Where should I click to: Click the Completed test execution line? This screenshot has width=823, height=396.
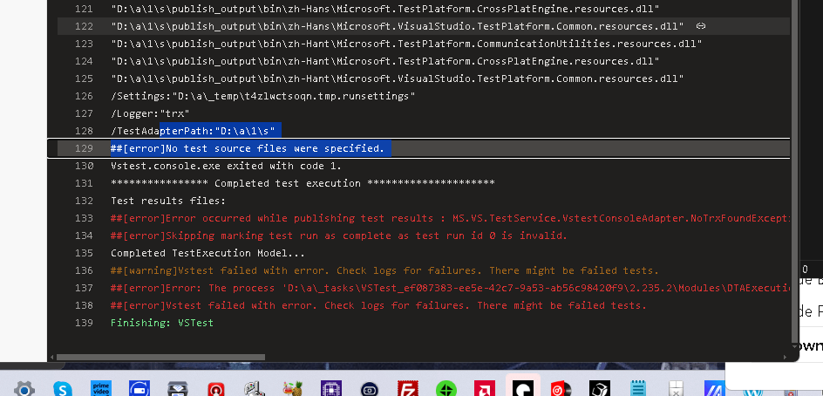coord(303,183)
